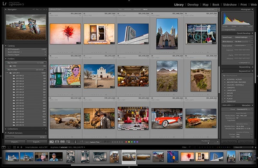Select All Photographs in Catalog
This screenshot has height=168, width=258.
pyautogui.click(x=14, y=49)
